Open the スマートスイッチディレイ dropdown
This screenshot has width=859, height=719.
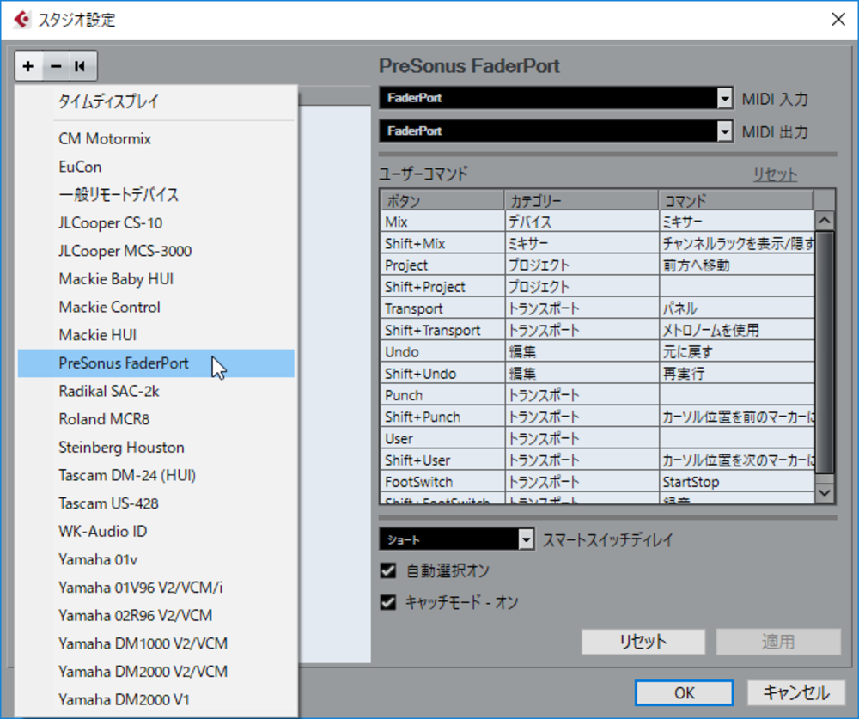point(456,539)
